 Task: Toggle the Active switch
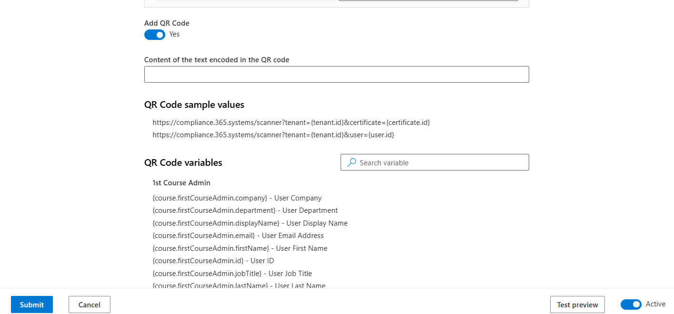[631, 304]
